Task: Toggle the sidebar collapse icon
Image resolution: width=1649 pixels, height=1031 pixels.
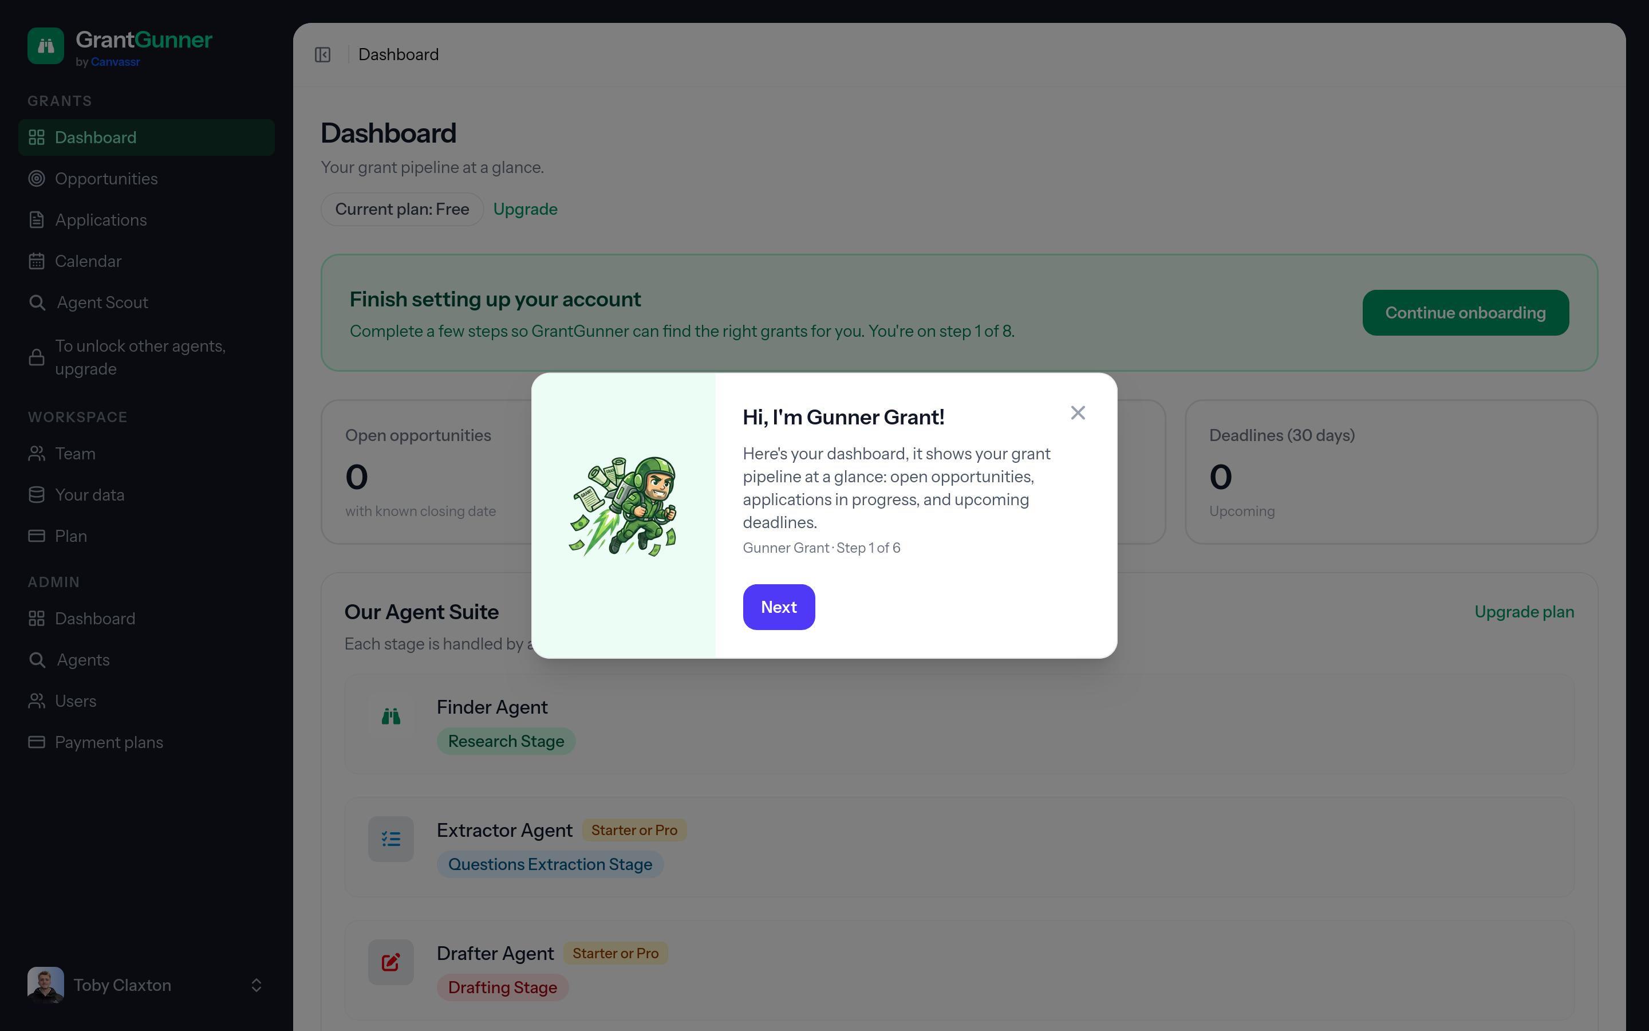Action: tap(322, 54)
